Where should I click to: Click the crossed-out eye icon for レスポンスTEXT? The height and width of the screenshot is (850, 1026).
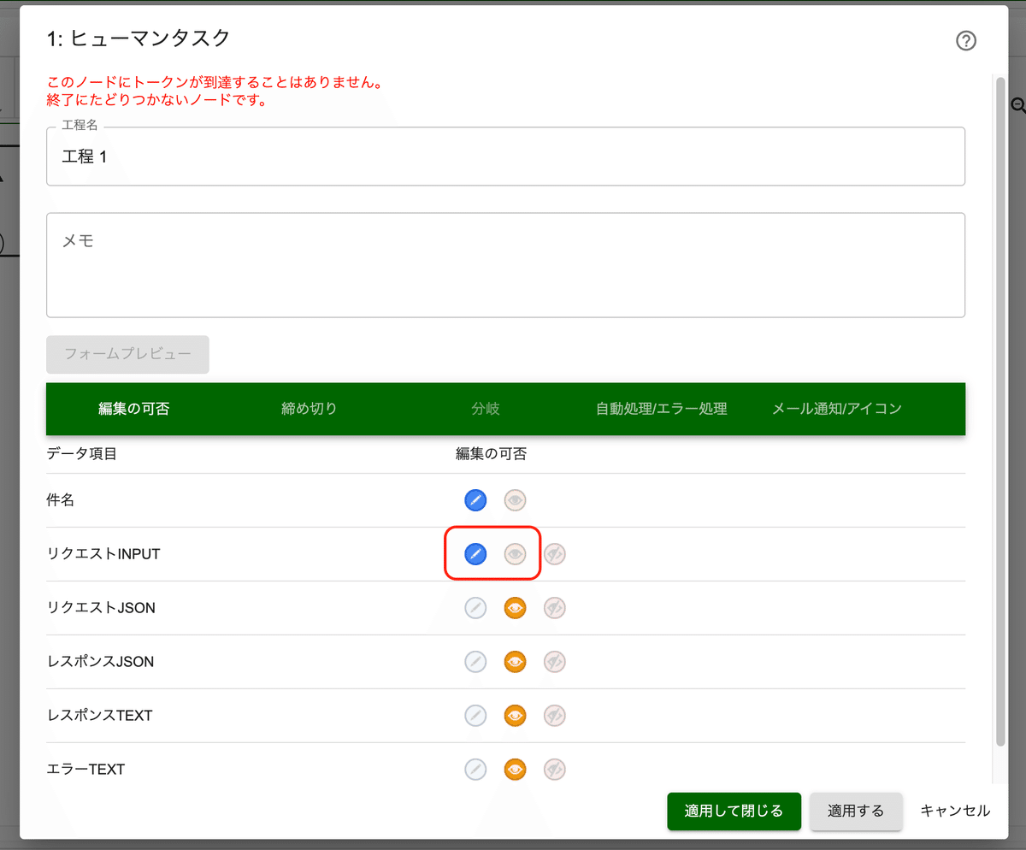(x=554, y=715)
